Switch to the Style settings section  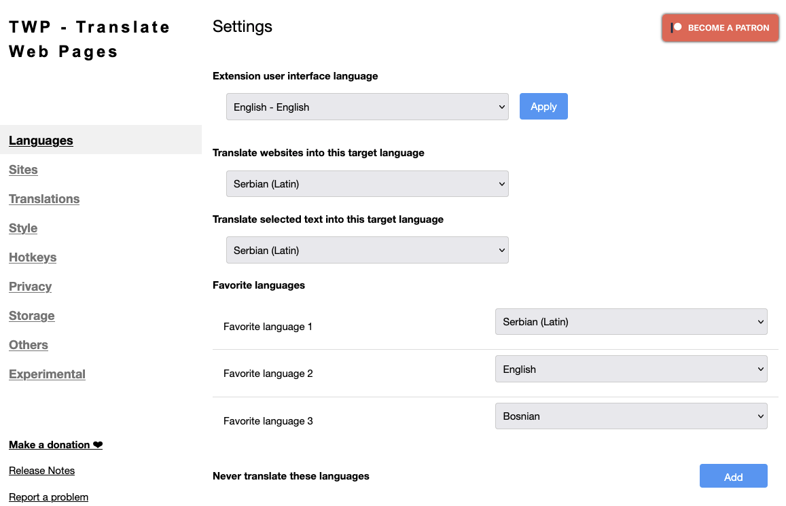(23, 228)
